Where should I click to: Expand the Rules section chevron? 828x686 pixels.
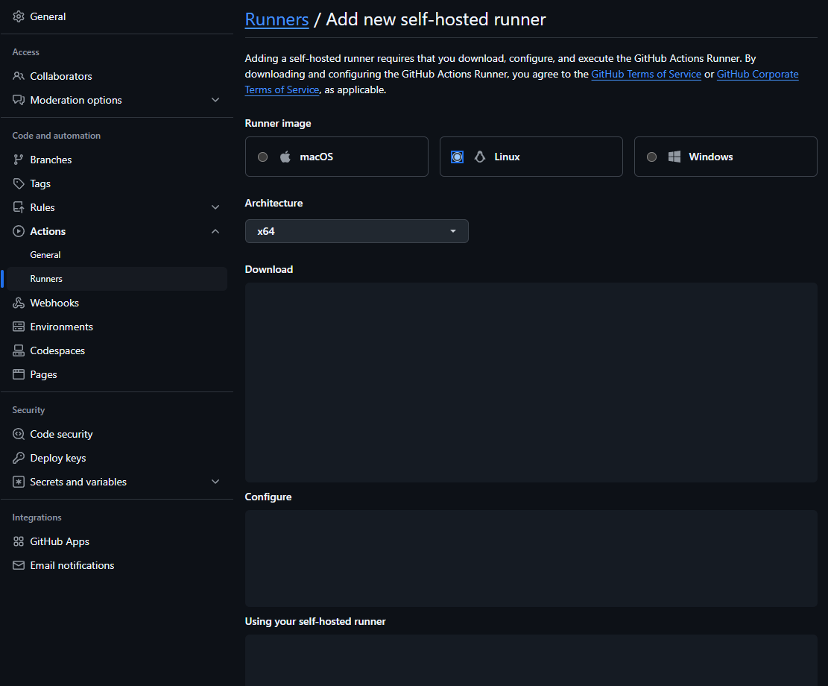[x=215, y=207]
